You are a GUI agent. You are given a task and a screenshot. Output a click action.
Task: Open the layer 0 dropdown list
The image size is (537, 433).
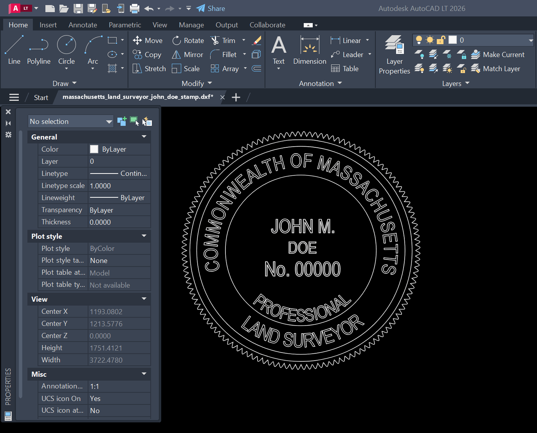[531, 40]
